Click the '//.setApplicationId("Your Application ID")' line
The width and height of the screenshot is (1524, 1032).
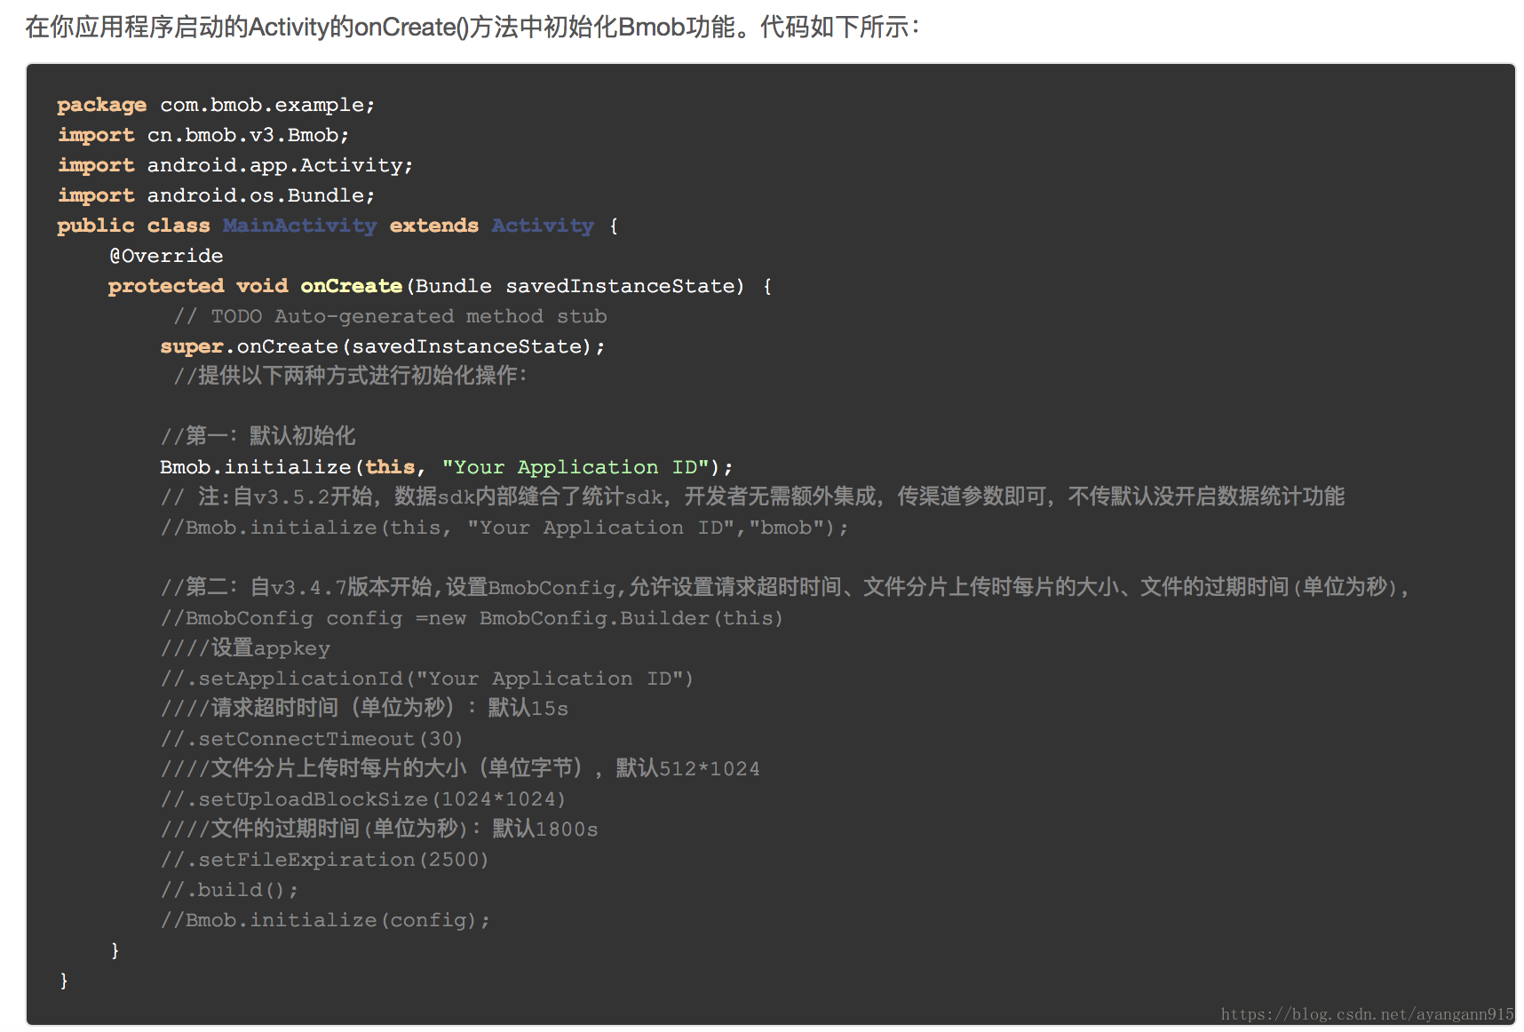427,679
